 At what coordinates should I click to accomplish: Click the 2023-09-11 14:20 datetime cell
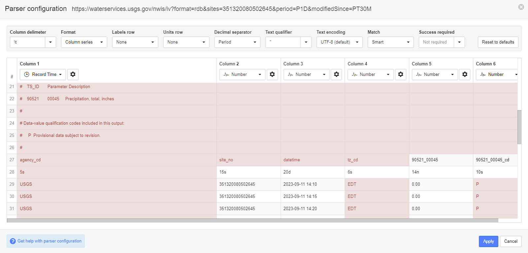coord(313,209)
